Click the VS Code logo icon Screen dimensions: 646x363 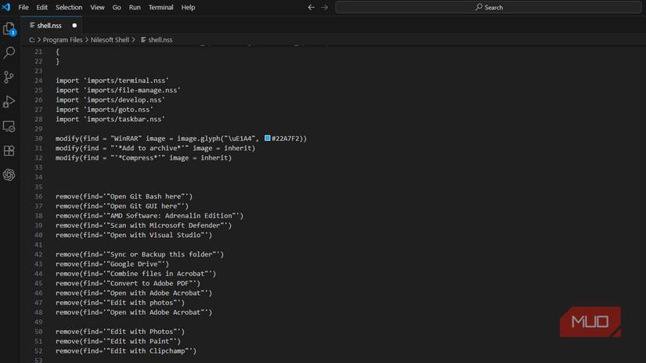[x=5, y=7]
